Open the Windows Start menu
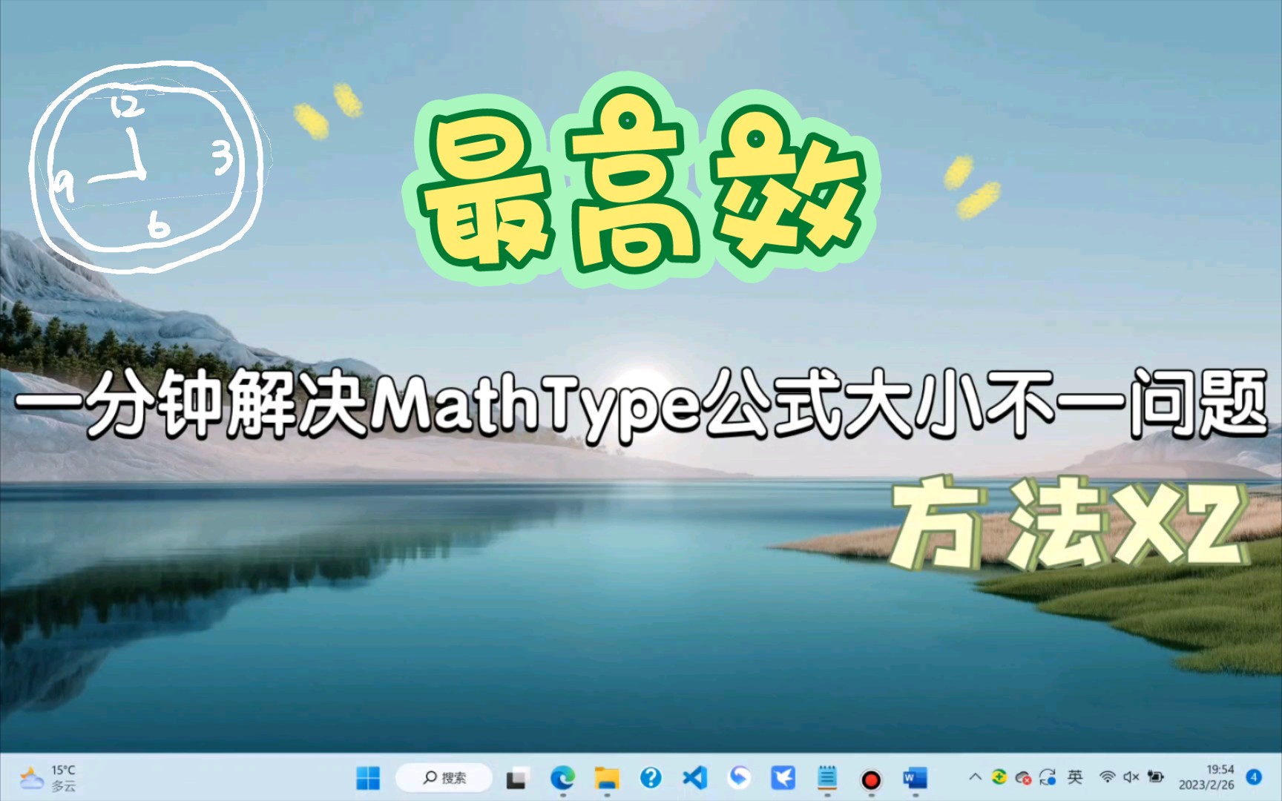Viewport: 1282px width, 801px height. [x=368, y=778]
